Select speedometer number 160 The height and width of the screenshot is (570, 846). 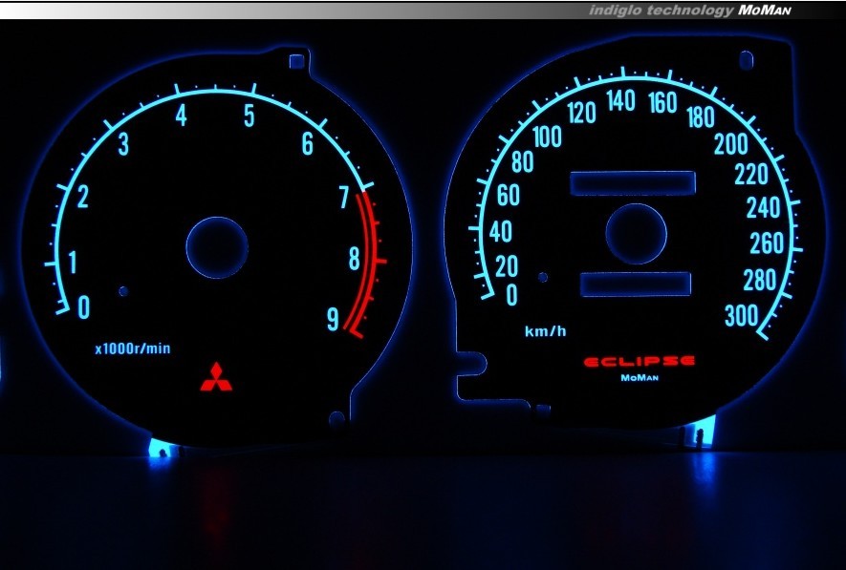tap(662, 102)
